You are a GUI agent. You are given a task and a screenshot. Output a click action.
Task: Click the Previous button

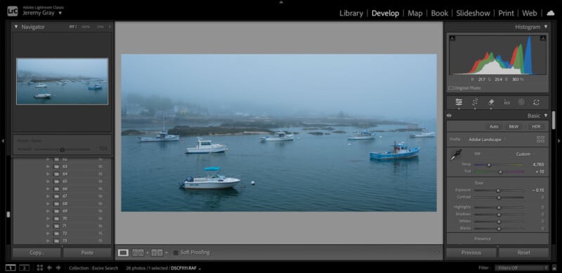[471, 253]
